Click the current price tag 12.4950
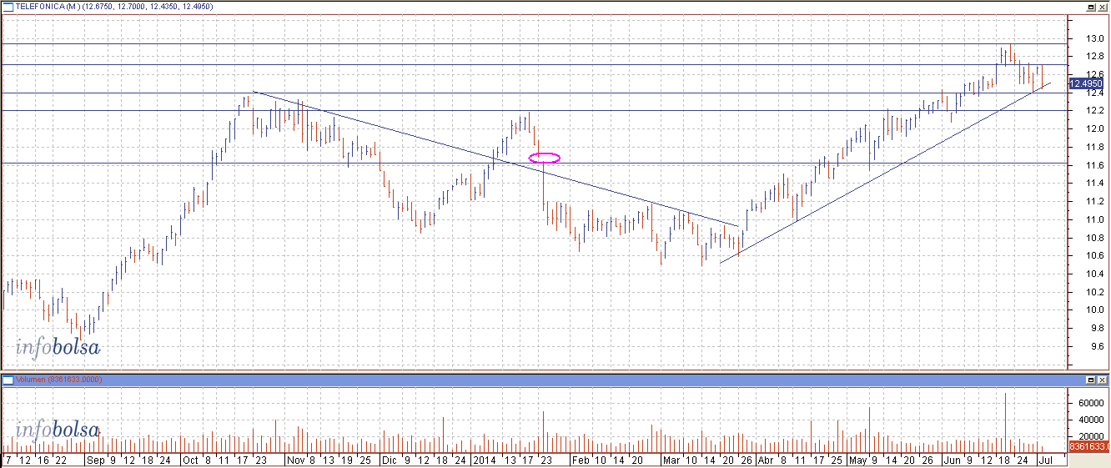Image resolution: width=1111 pixels, height=468 pixels. tap(1086, 83)
